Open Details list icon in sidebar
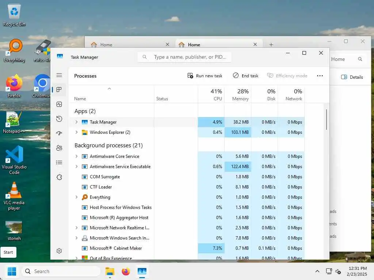This screenshot has height=280, width=374. [x=59, y=162]
